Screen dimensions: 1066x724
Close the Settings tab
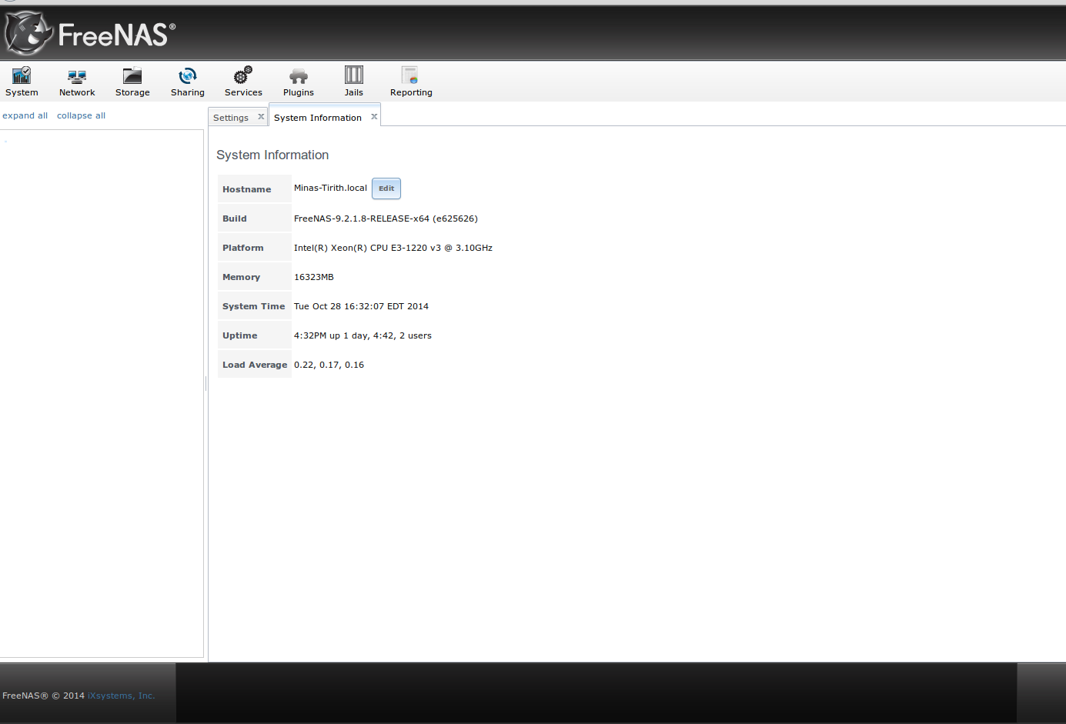(x=261, y=117)
